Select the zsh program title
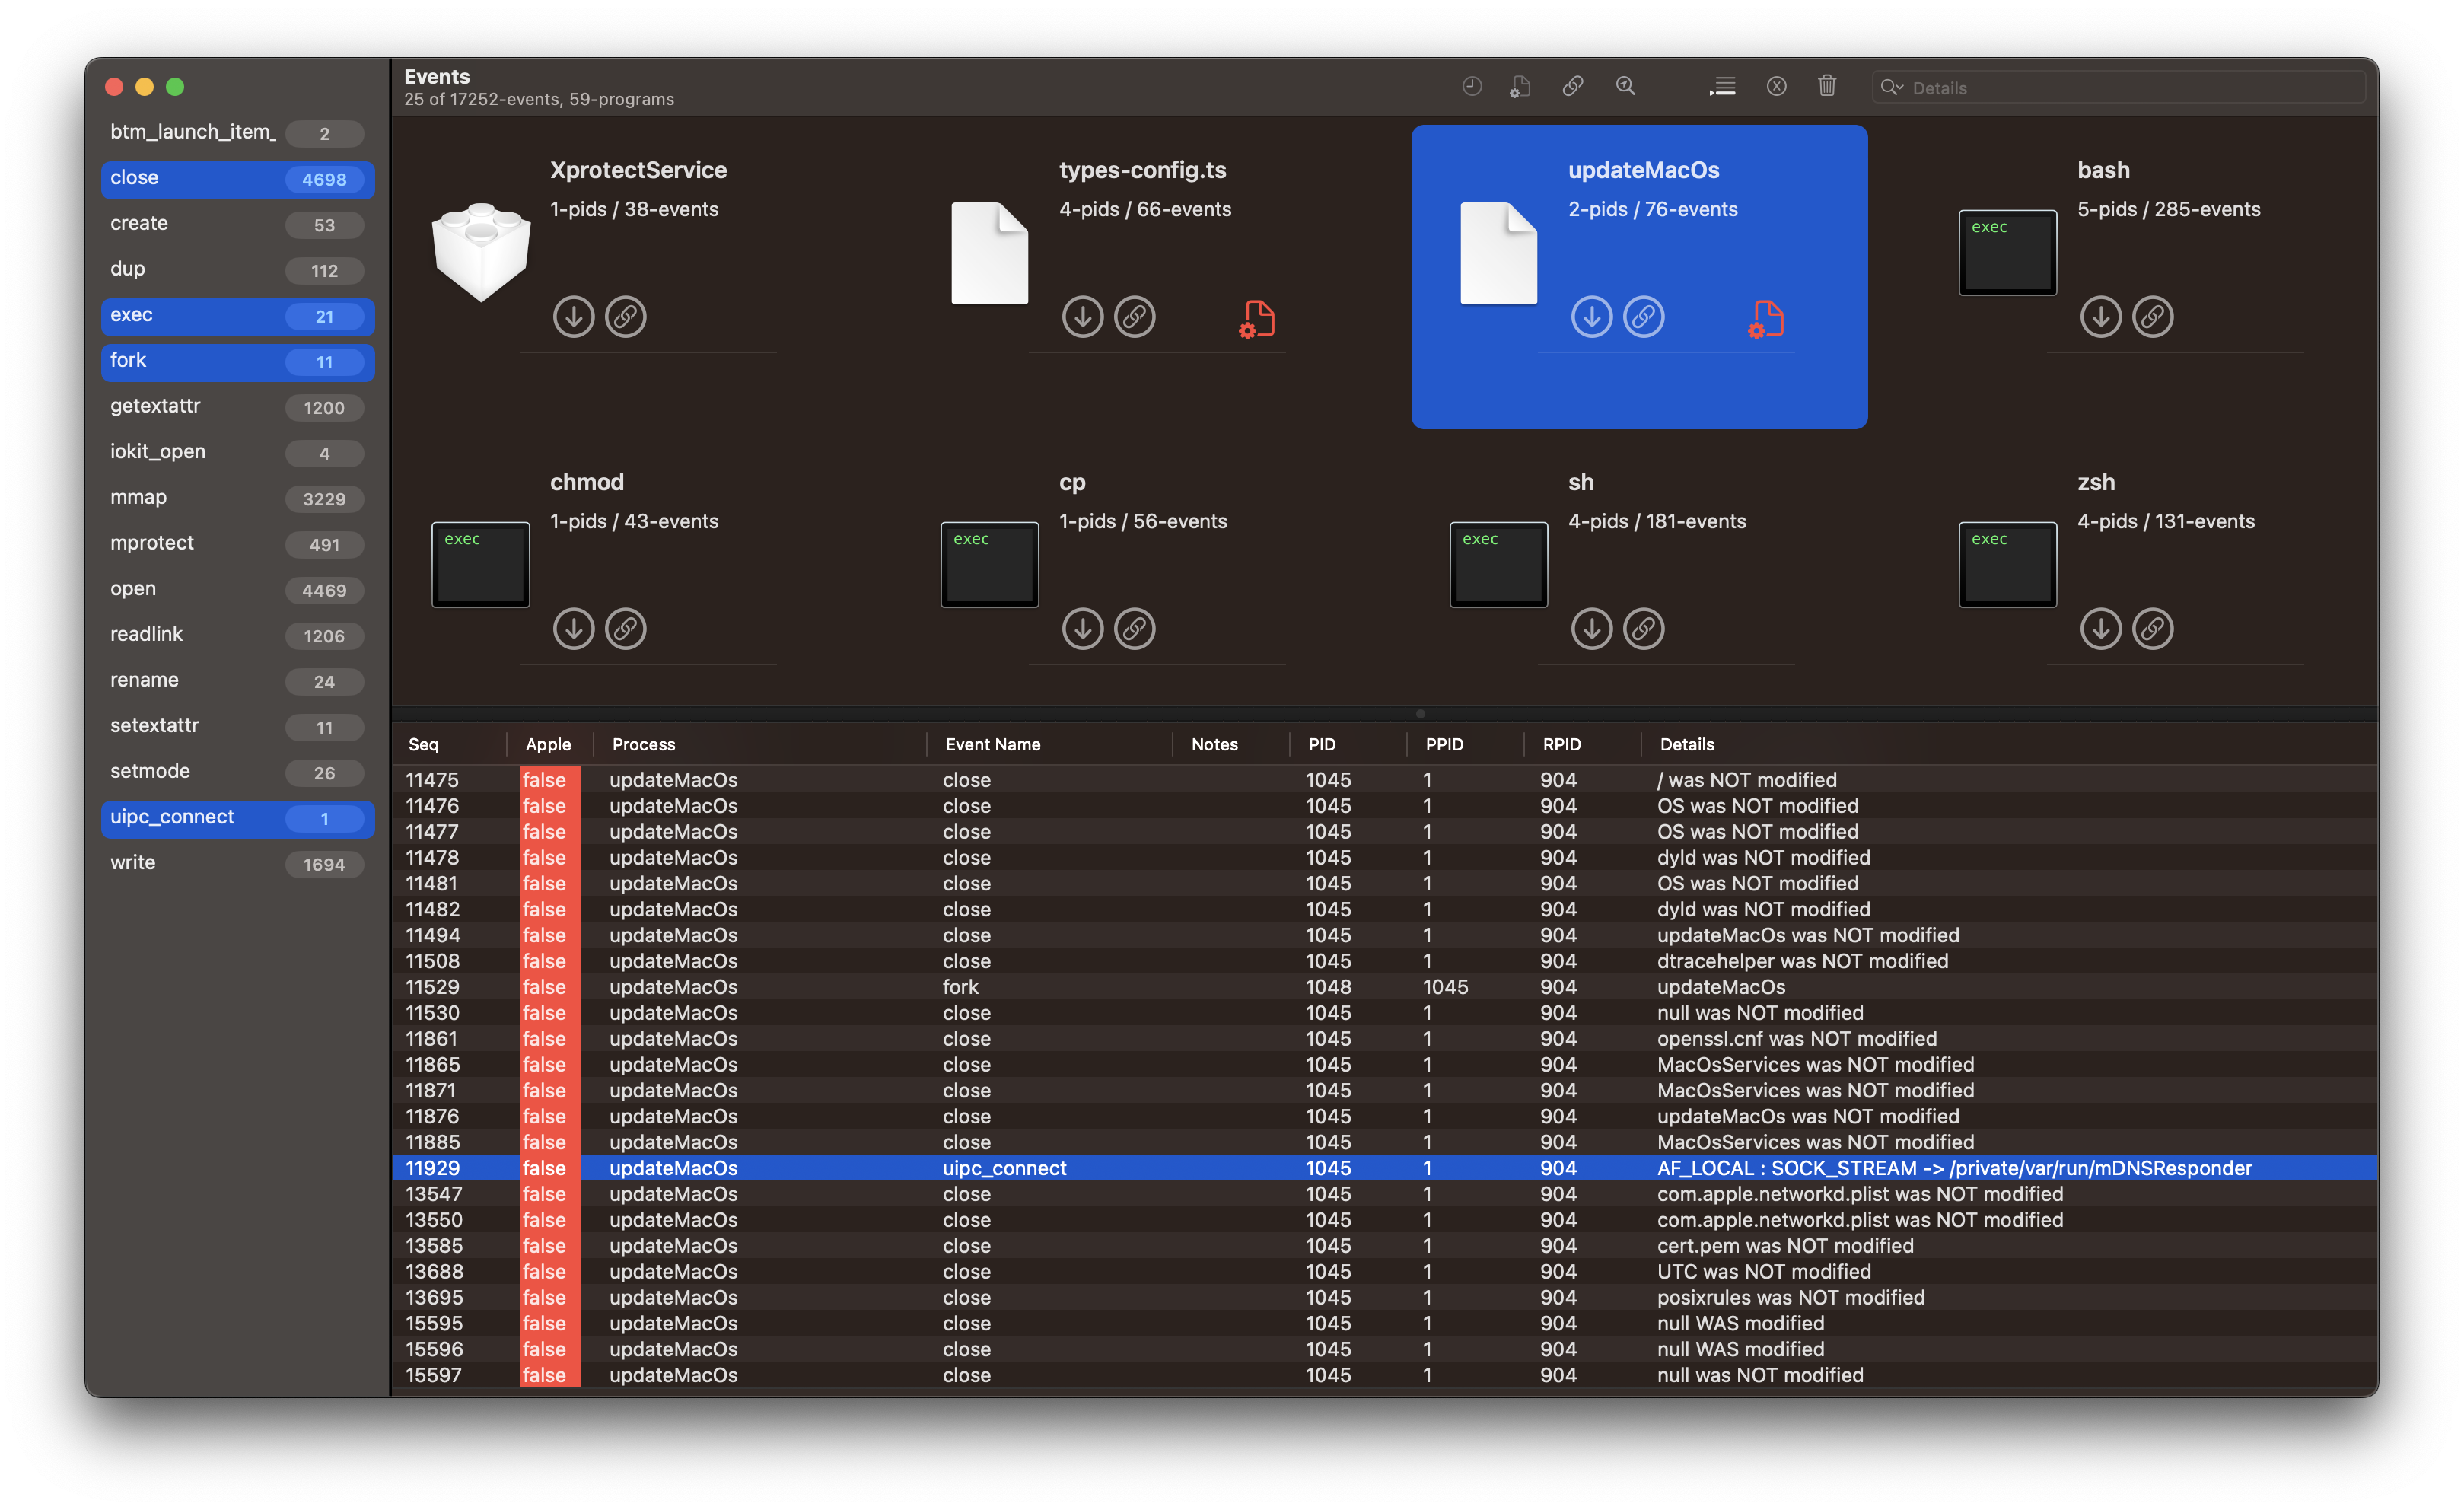Image resolution: width=2464 pixels, height=1510 pixels. coord(2096,482)
